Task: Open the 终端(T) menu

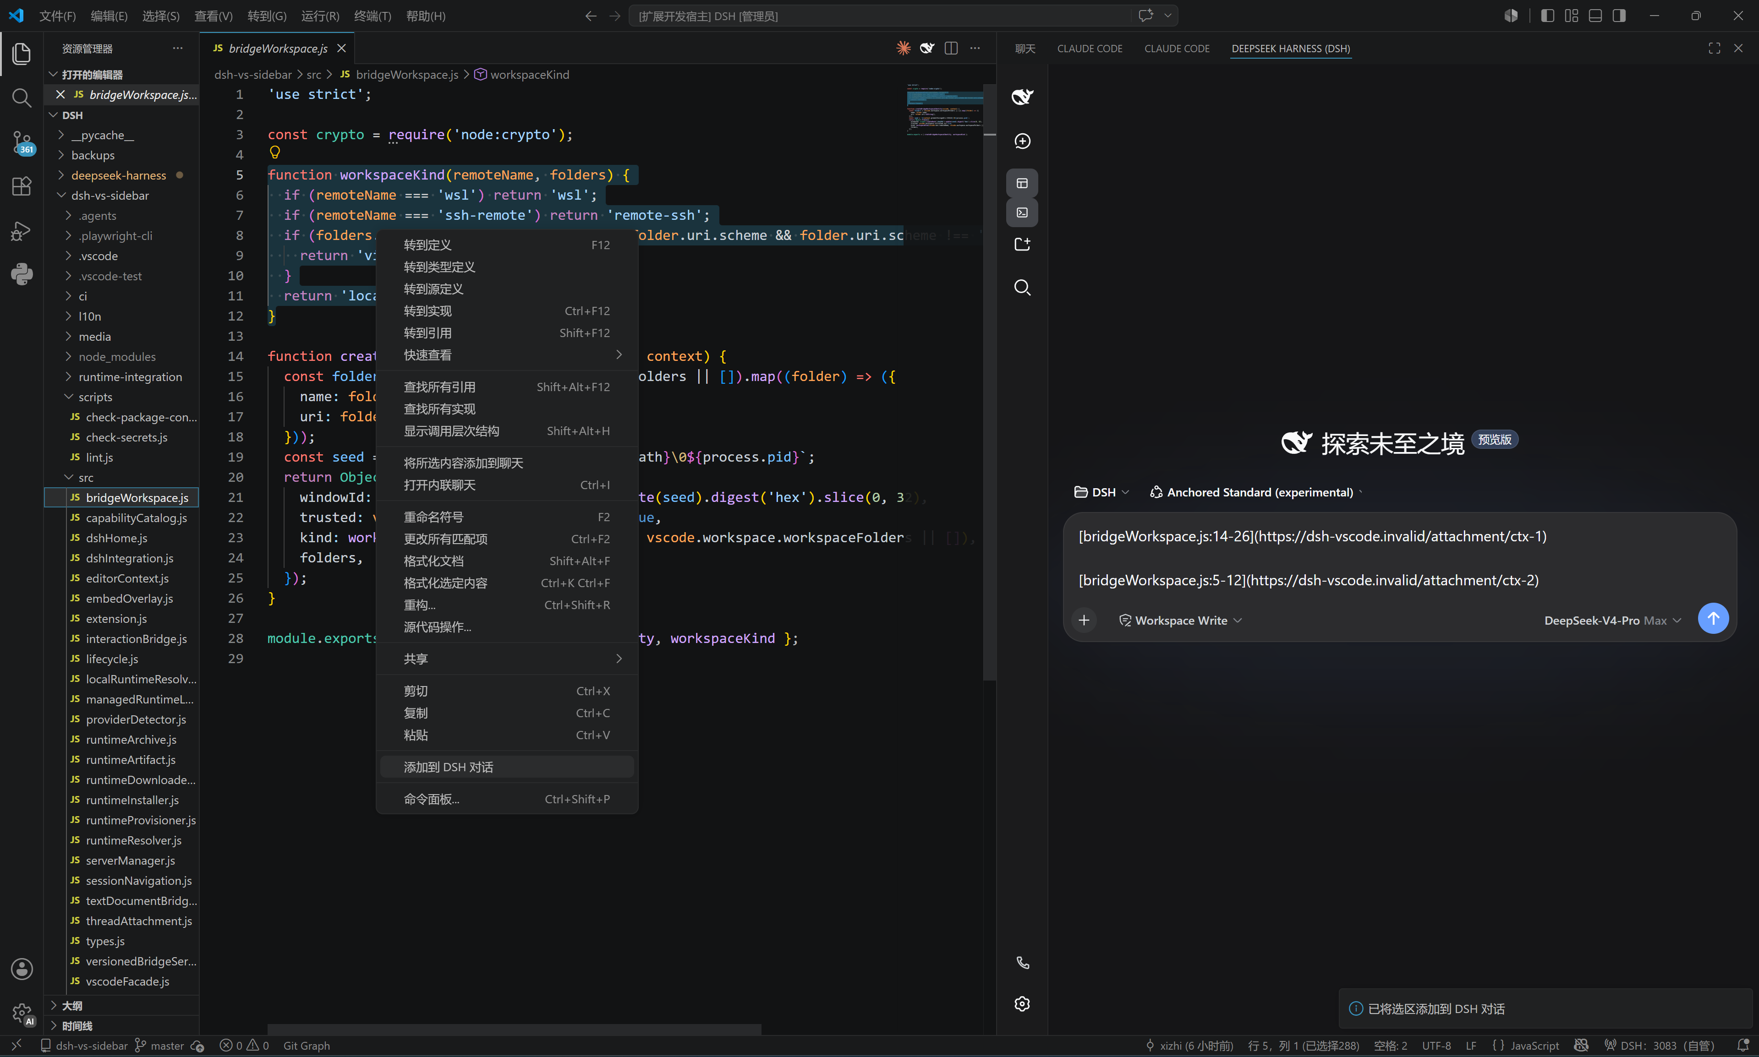Action: pos(373,16)
